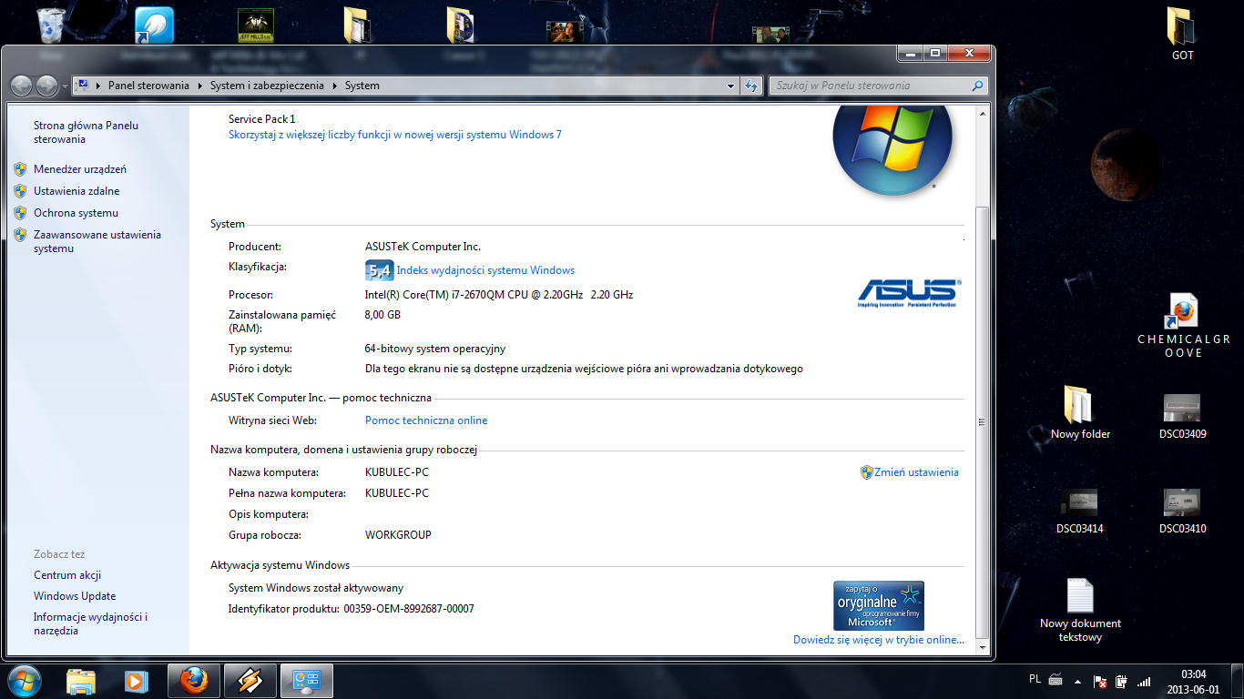1244x699 pixels.
Task: Open Strona główna Panelu sterowania
Action: (x=87, y=133)
